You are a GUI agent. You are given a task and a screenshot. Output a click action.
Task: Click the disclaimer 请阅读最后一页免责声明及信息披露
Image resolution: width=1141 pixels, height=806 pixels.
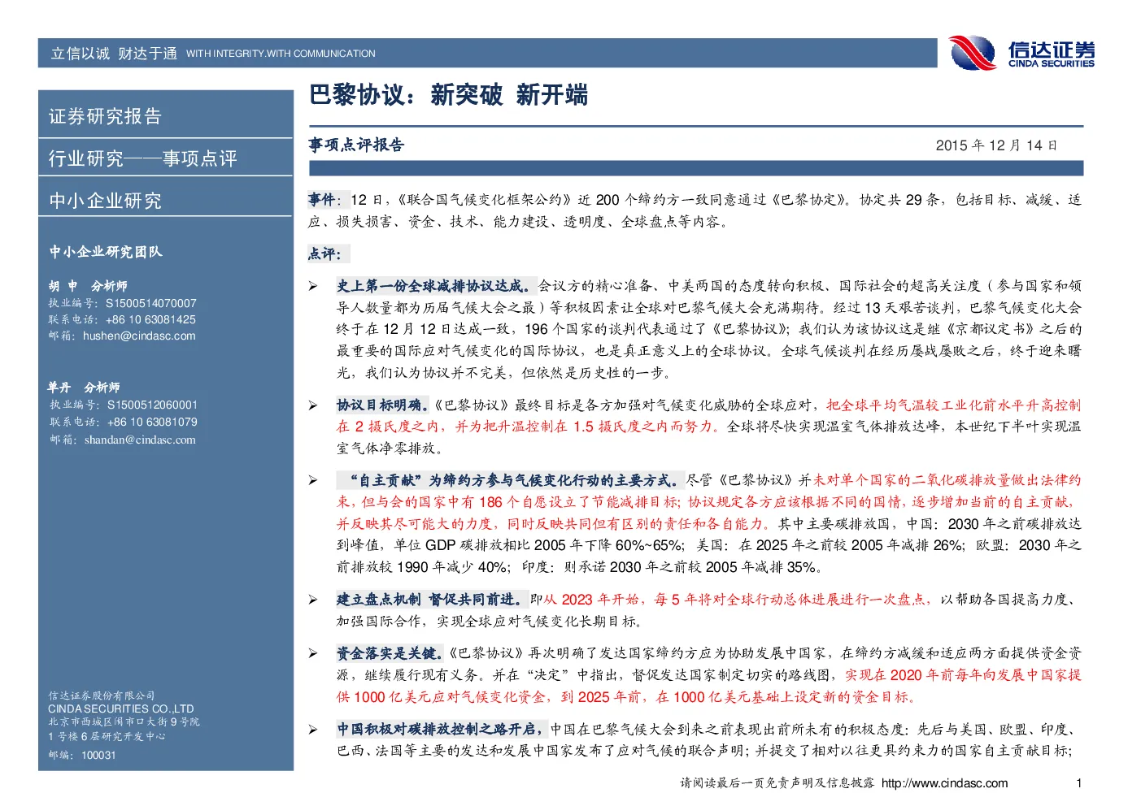coord(777,783)
